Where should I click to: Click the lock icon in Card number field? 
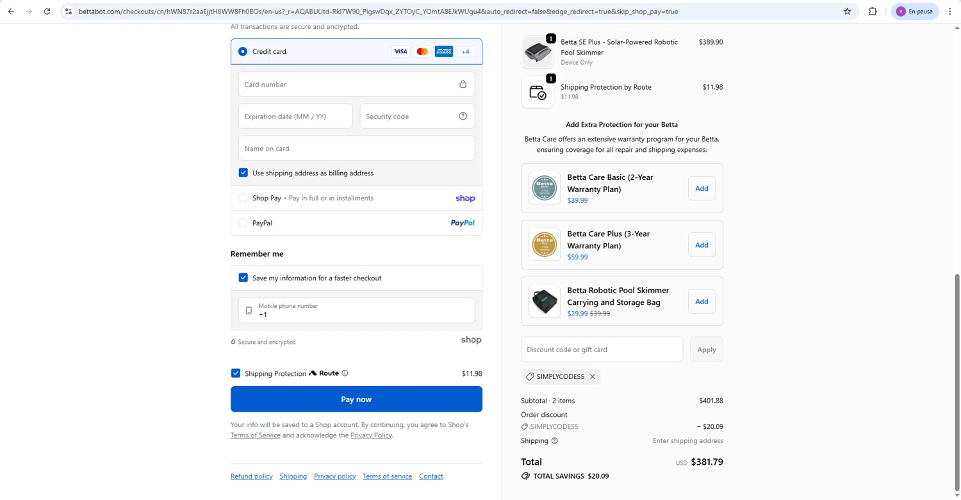(x=463, y=85)
